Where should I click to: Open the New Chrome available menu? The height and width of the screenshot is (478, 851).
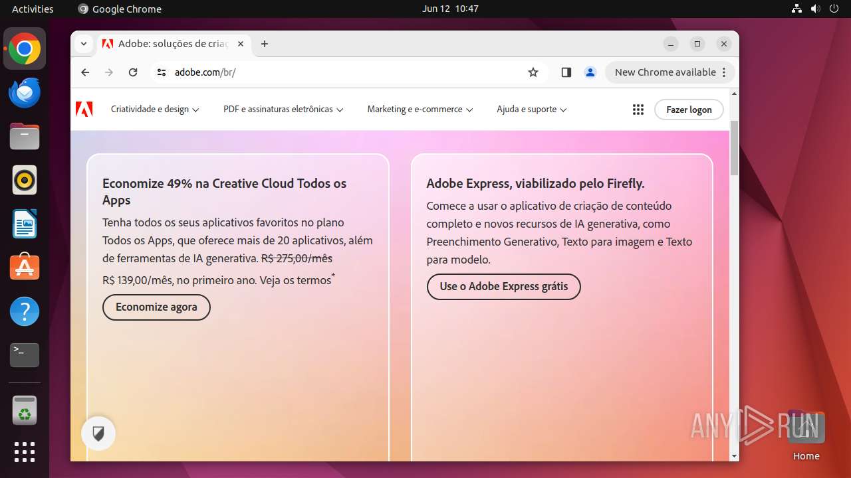tap(670, 72)
